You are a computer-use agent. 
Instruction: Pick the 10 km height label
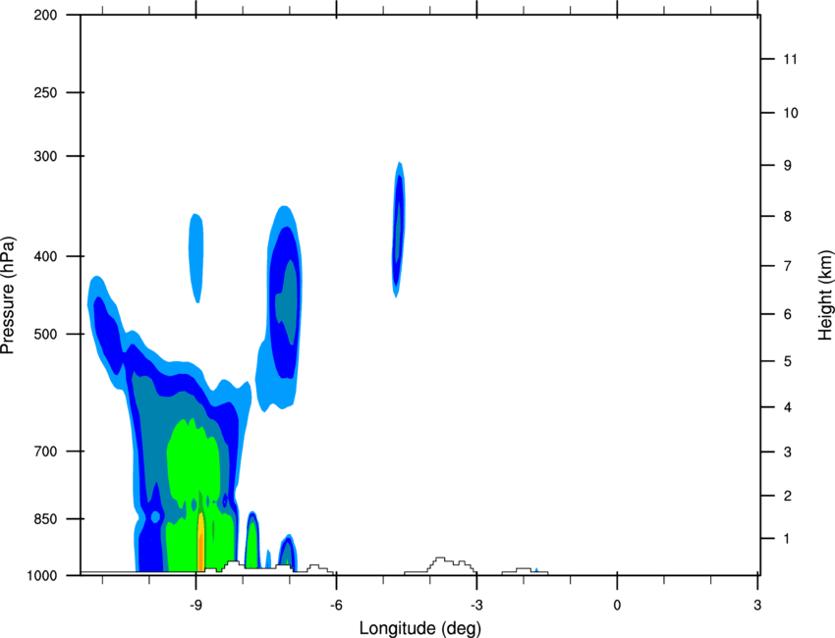point(790,113)
